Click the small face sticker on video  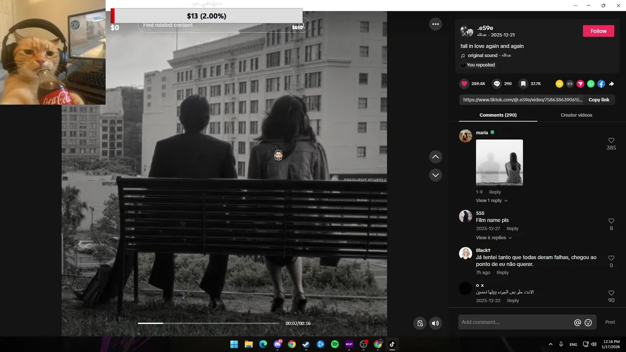pos(278,155)
